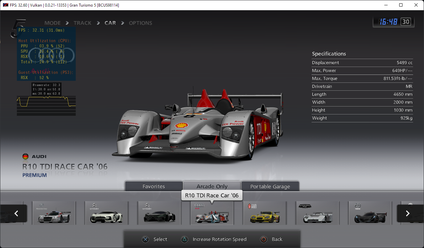The height and width of the screenshot is (248, 424).
Task: Click the R10 TDI Race Car '06 tooltip
Action: pyautogui.click(x=212, y=195)
